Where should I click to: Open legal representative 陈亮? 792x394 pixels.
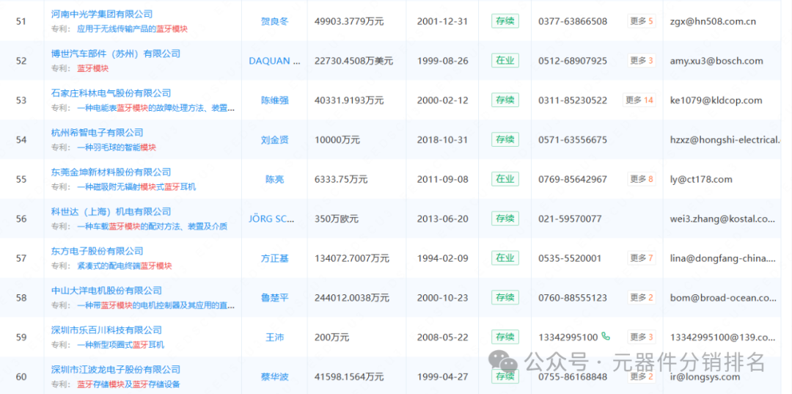pos(274,179)
